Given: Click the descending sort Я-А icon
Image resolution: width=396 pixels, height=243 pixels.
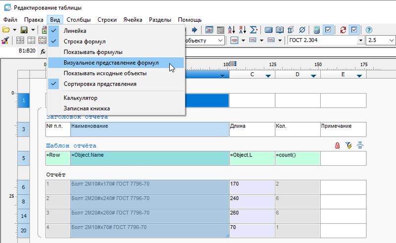Looking at the screenshot, I should click(x=243, y=30).
